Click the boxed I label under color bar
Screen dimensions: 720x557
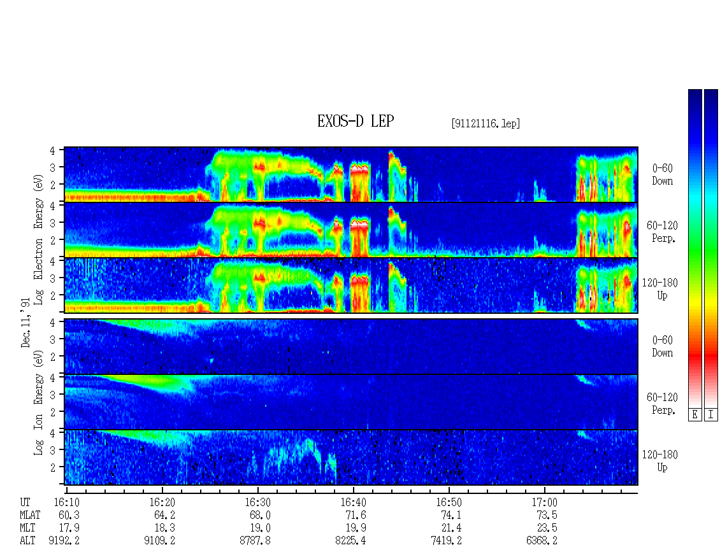click(711, 415)
